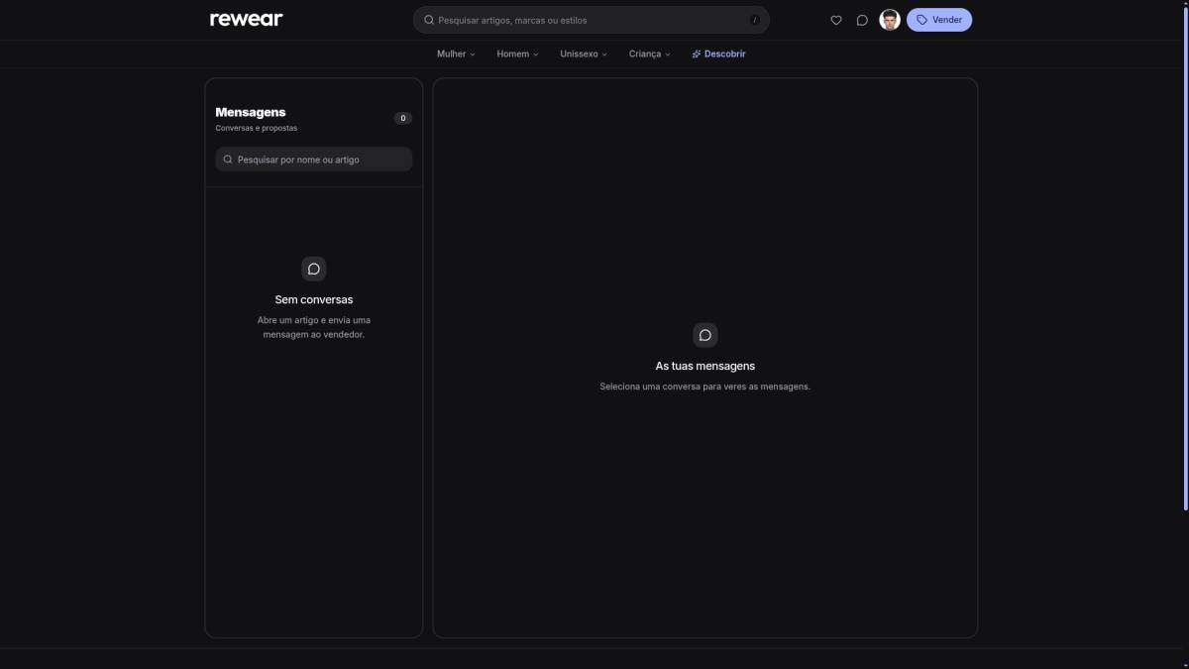Click the slash shortcut badge in search bar
The image size is (1189, 669).
(x=755, y=20)
